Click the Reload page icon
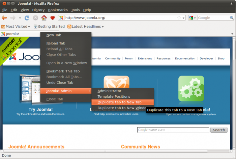Image resolution: width=236 pixels, height=159 pixels. pyautogui.click(x=27, y=18)
